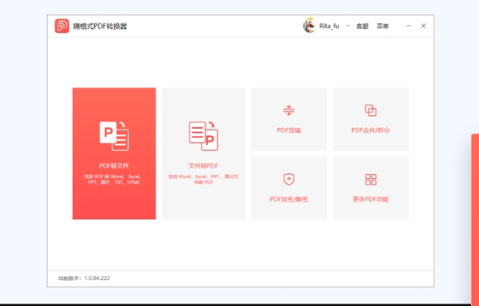The height and width of the screenshot is (306, 479).
Task: Minimize the PDF converter window
Action: coord(409,26)
